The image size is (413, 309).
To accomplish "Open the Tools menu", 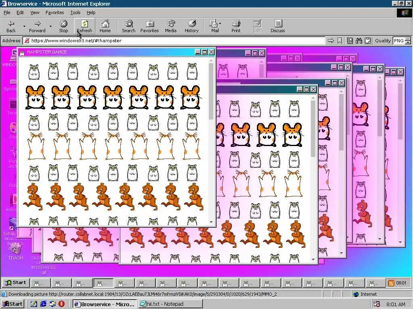I will [x=75, y=12].
